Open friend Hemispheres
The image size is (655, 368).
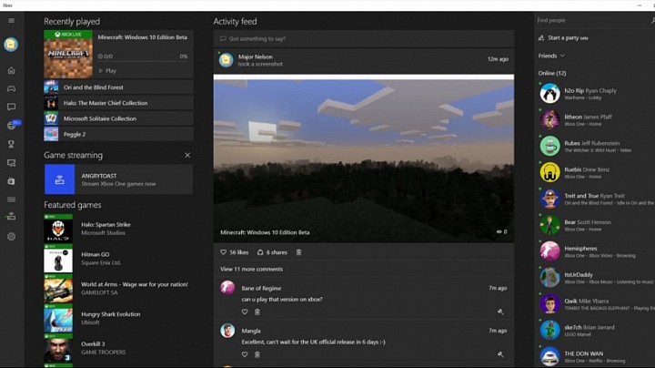[x=595, y=251]
